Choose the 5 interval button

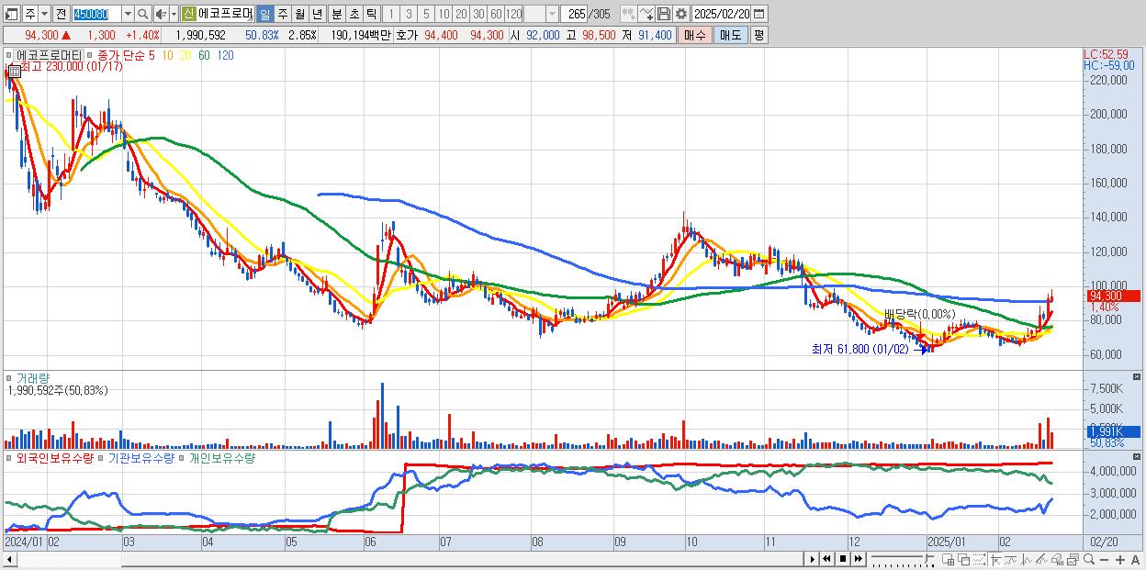426,14
